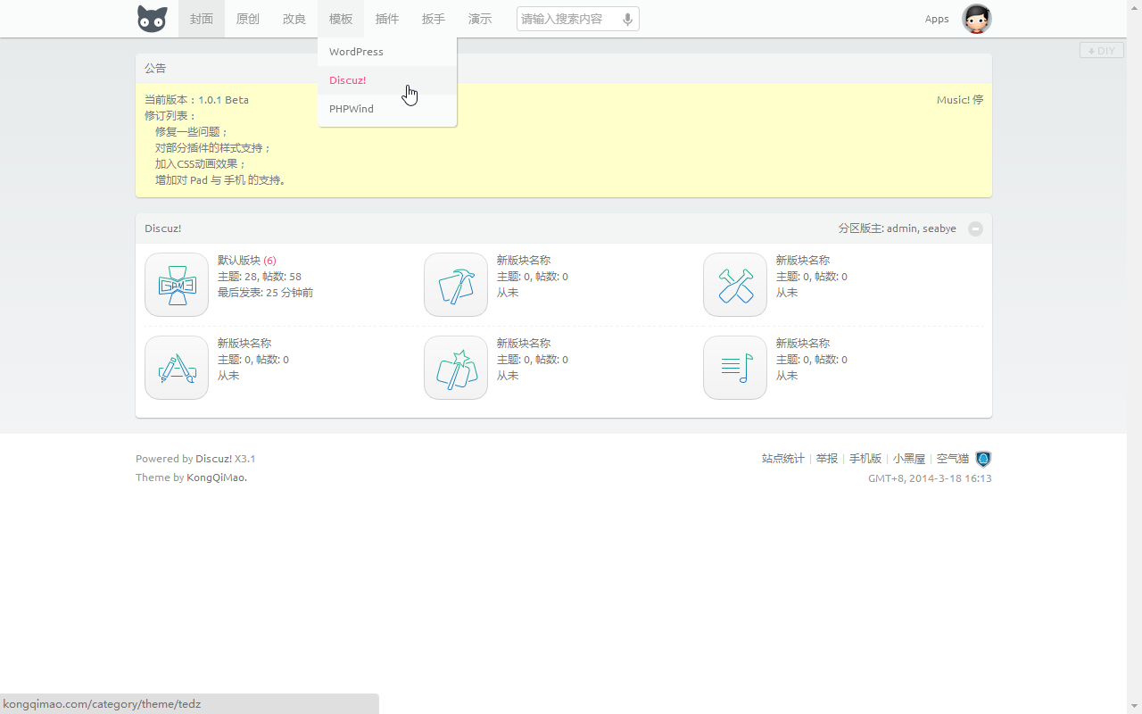
Task: Click the shield badge icon in the footer
Action: pyautogui.click(x=983, y=459)
